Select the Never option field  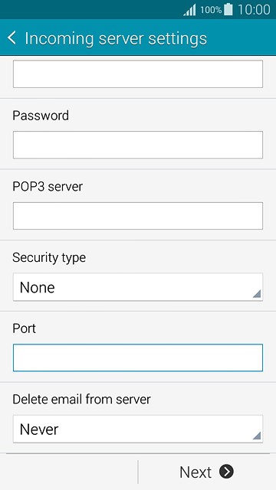[138, 429]
